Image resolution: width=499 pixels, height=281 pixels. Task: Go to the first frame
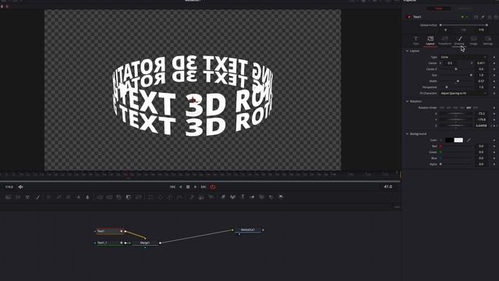(172, 187)
